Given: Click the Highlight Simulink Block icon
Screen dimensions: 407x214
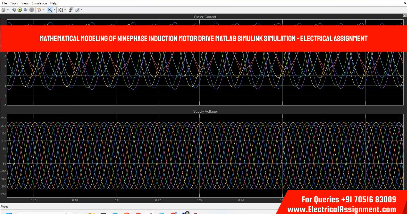Looking at the screenshot, I should (x=39, y=10).
